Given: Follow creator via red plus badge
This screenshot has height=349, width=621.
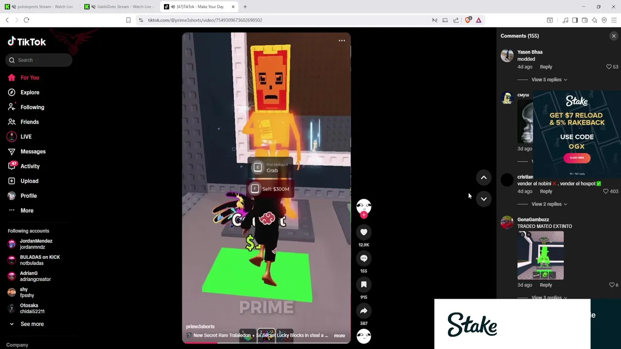Looking at the screenshot, I should pyautogui.click(x=364, y=215).
